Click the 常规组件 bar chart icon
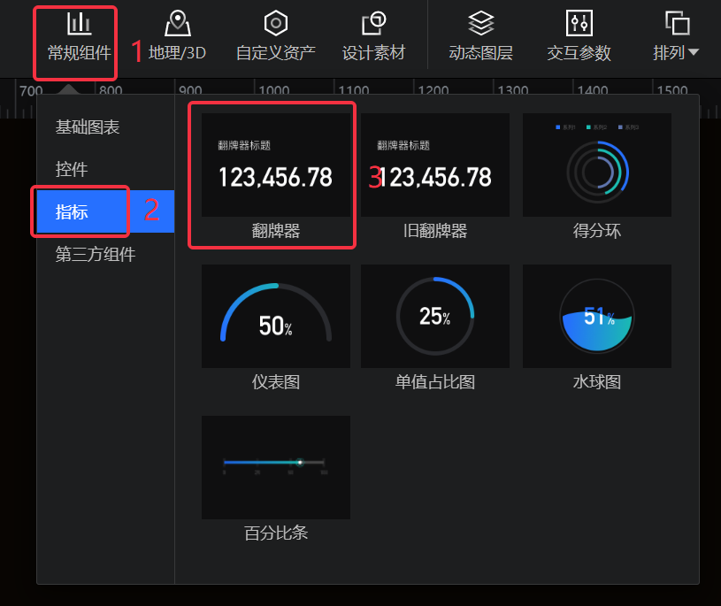721x606 pixels. click(x=79, y=23)
